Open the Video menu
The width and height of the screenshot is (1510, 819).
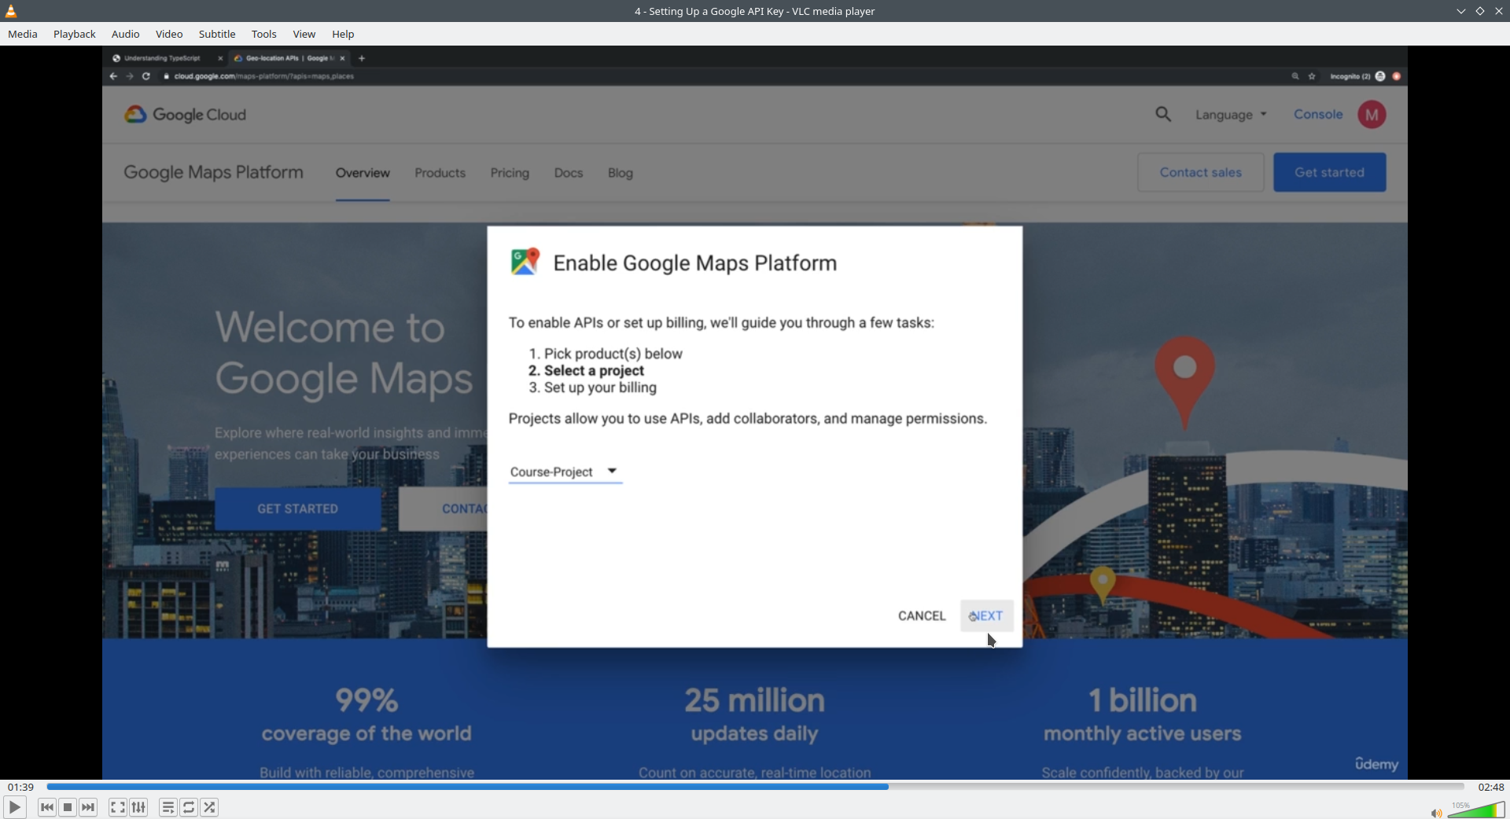(x=169, y=34)
